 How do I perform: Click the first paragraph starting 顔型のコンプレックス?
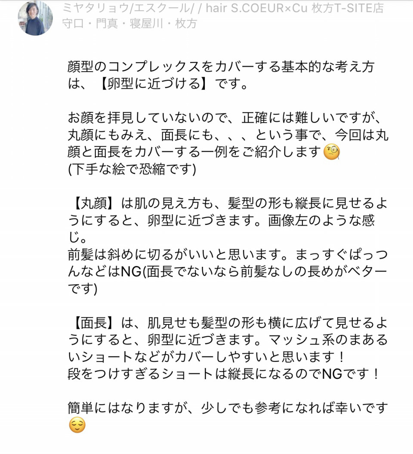point(222,75)
